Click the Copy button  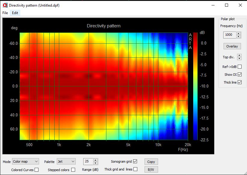[151, 161]
